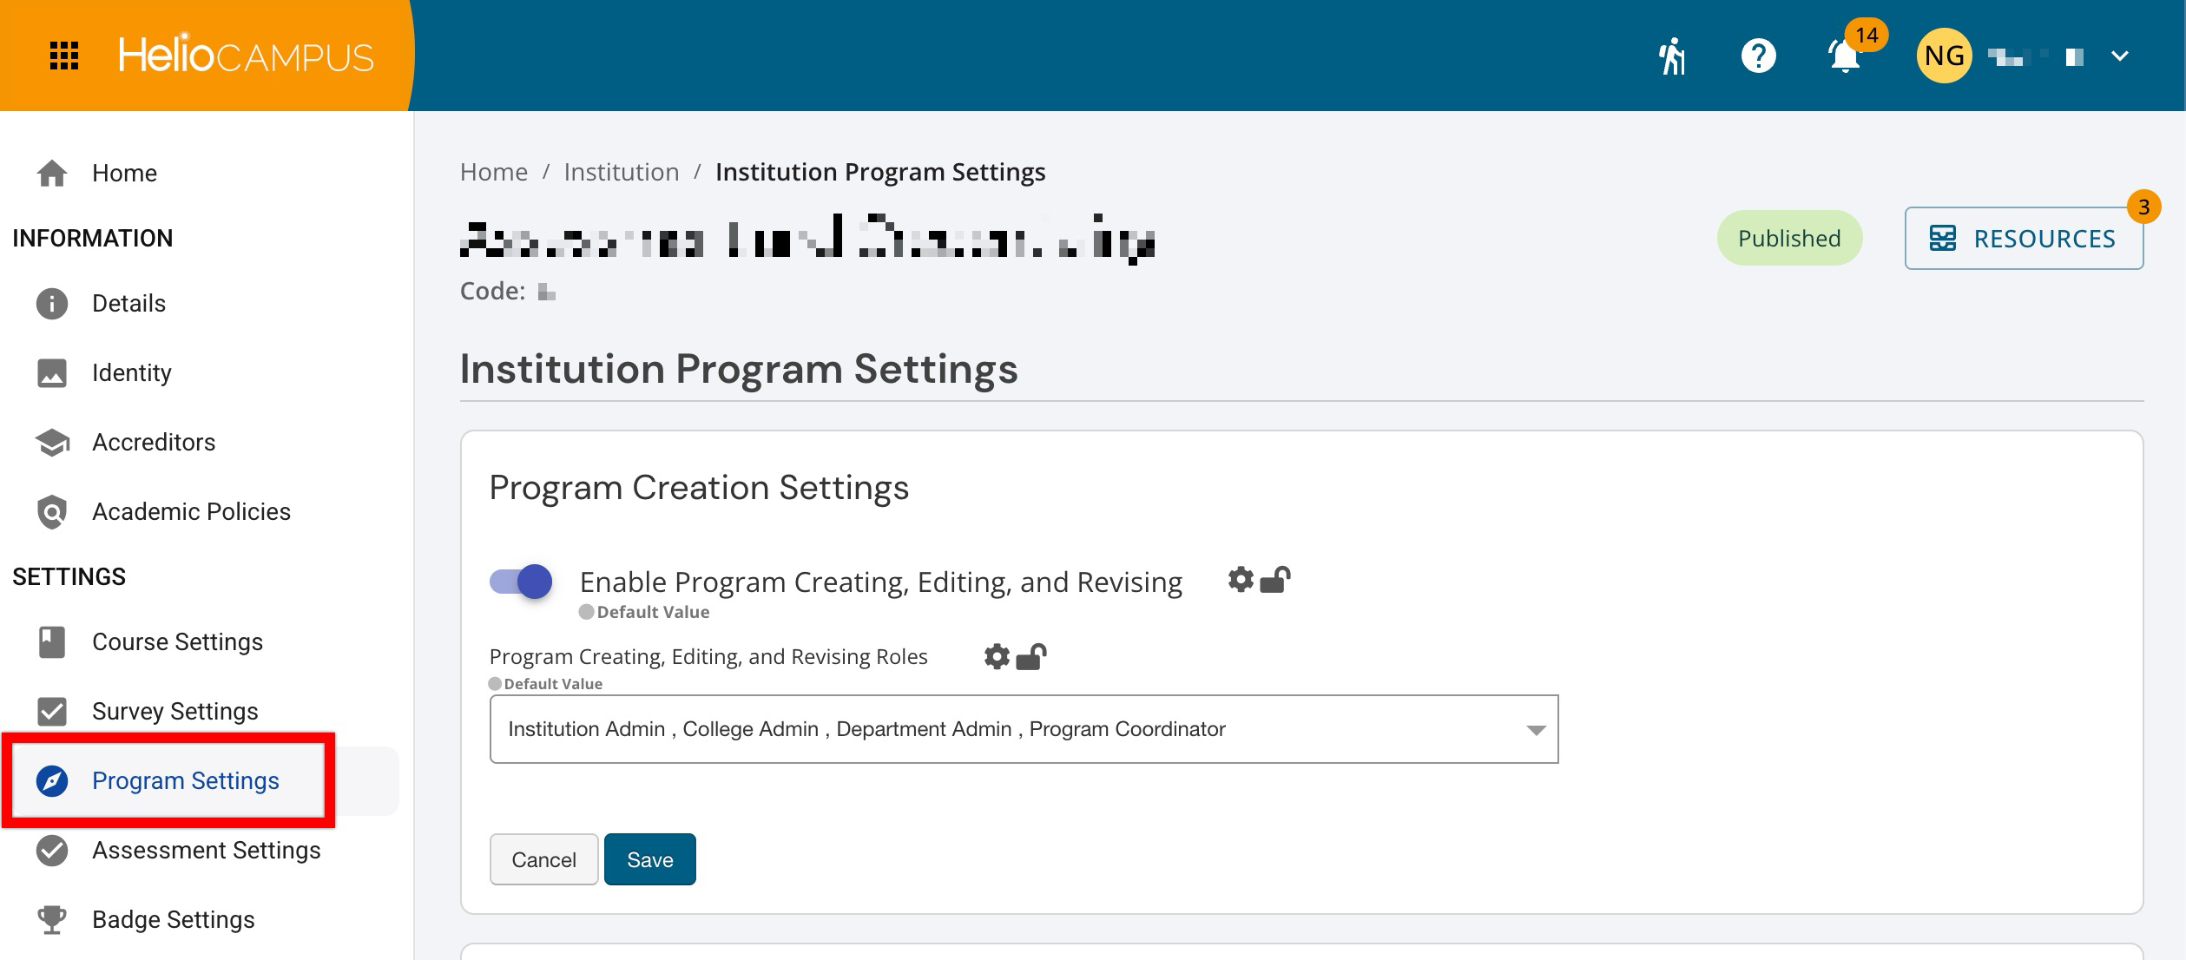Click unlock icon beside Enable Program Creating
The height and width of the screenshot is (960, 2186).
click(x=1275, y=580)
